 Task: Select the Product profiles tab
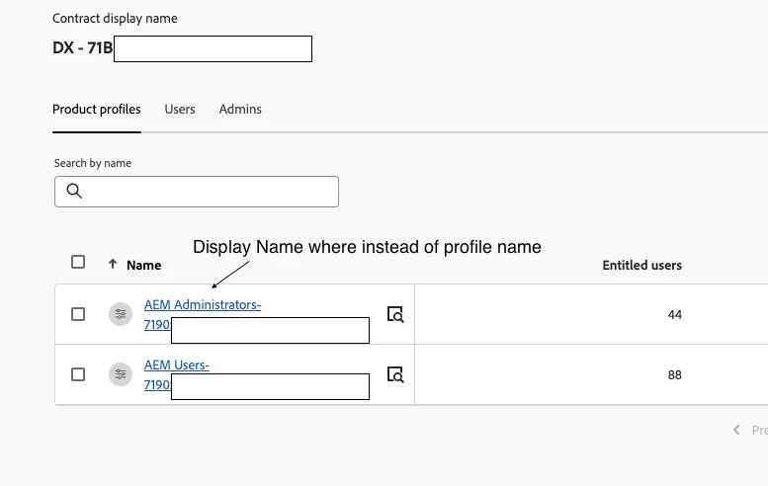(97, 109)
